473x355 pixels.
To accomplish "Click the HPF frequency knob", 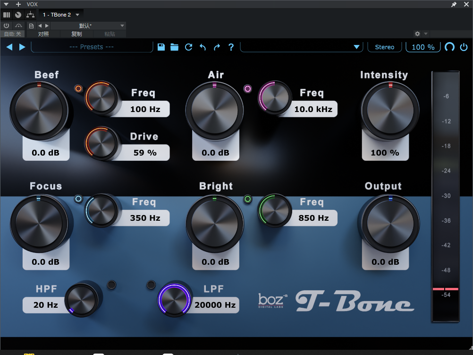I will 82,300.
